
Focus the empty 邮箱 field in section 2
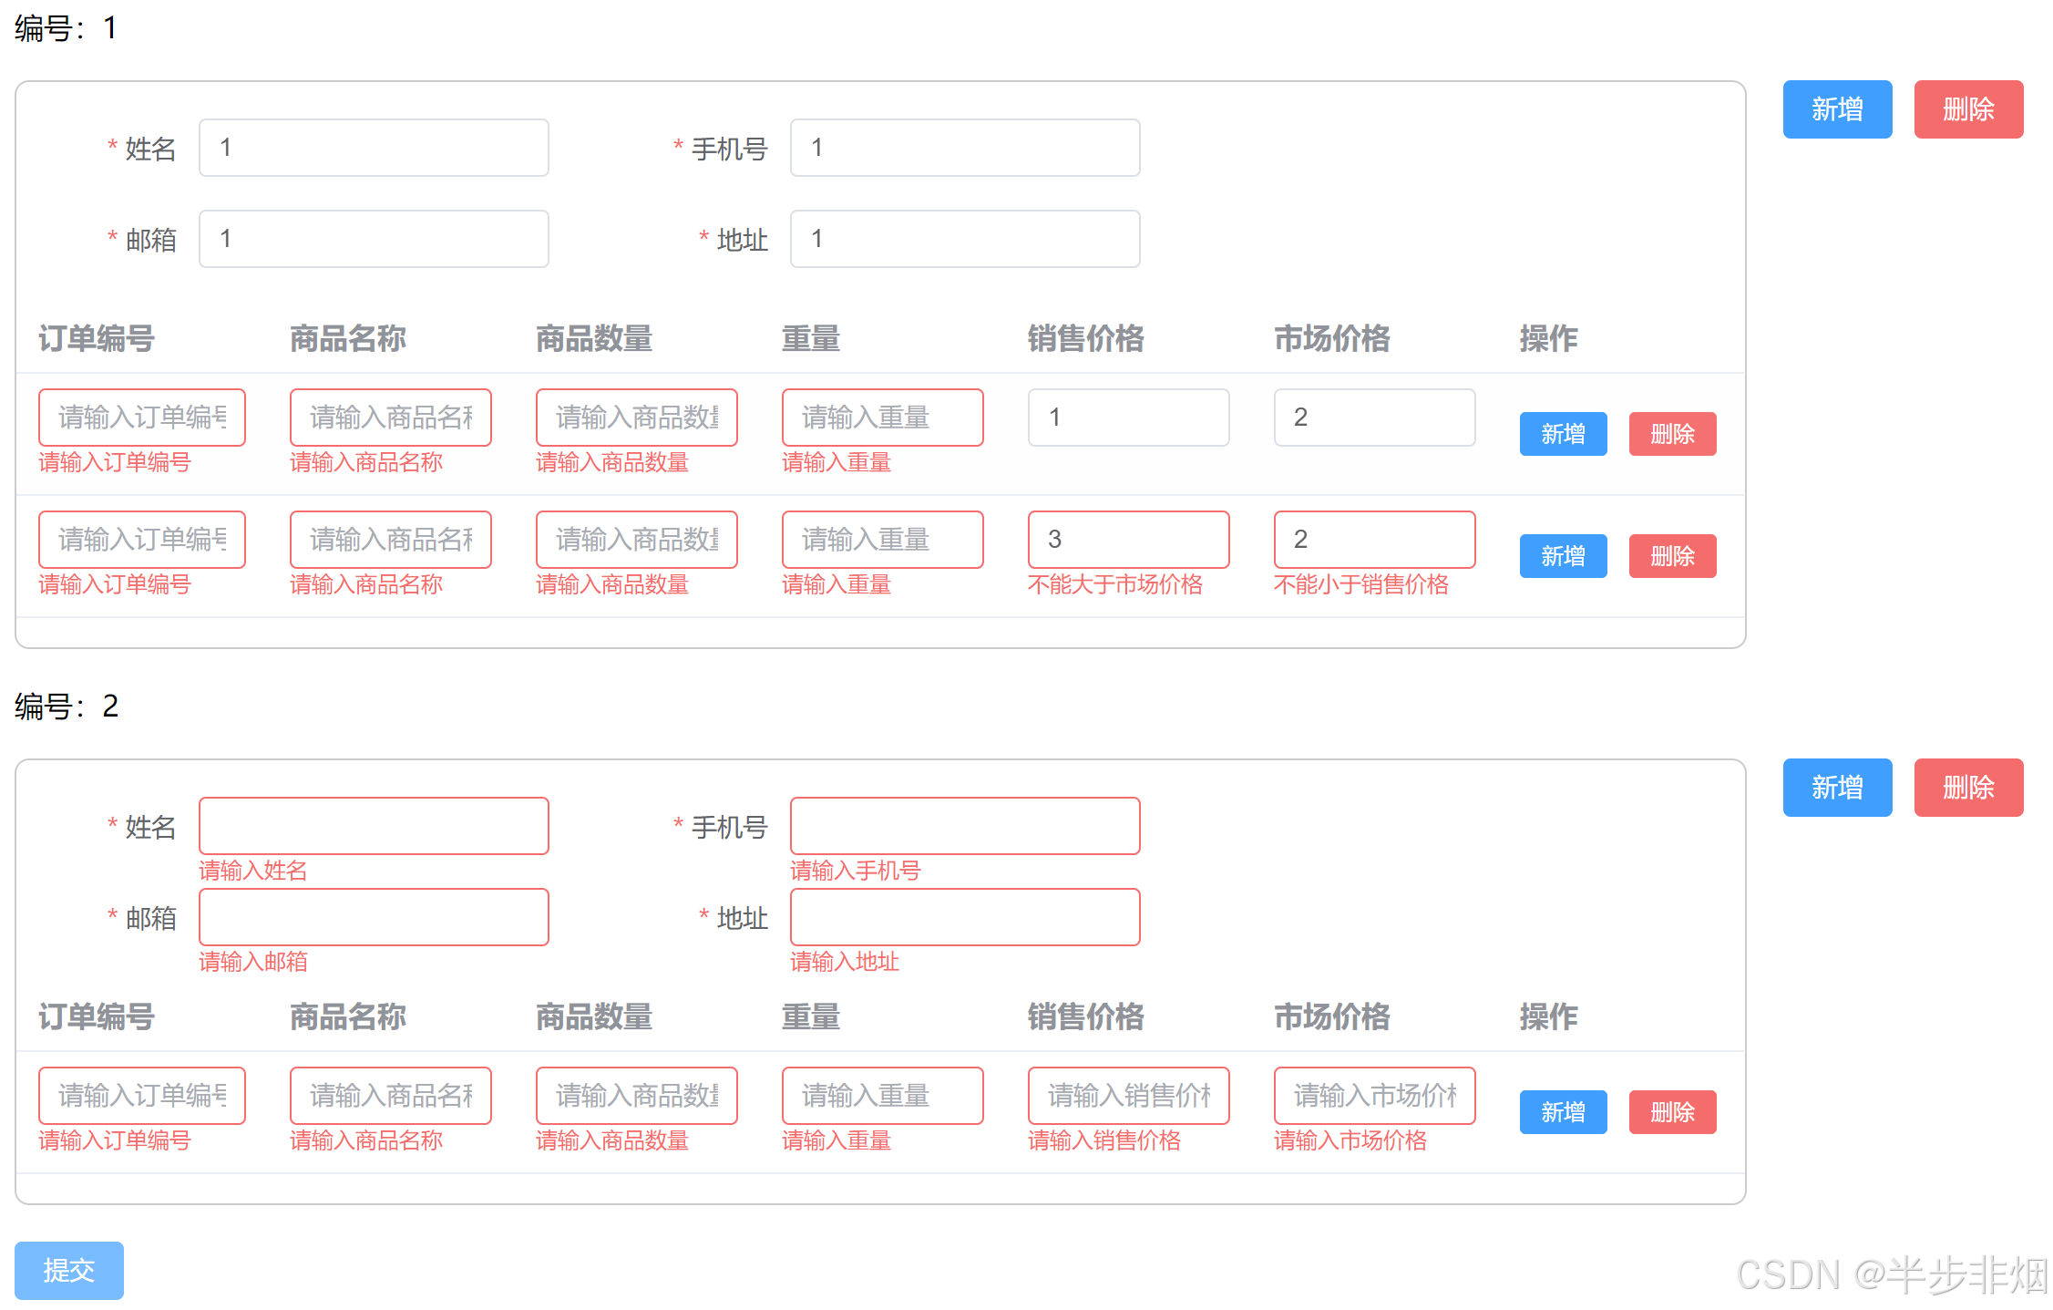(x=374, y=917)
